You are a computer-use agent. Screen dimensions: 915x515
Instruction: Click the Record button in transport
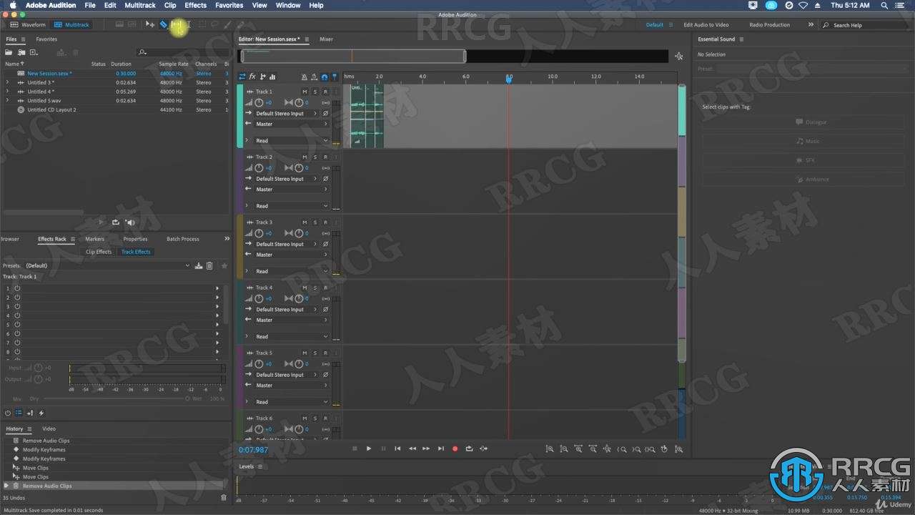coord(455,448)
